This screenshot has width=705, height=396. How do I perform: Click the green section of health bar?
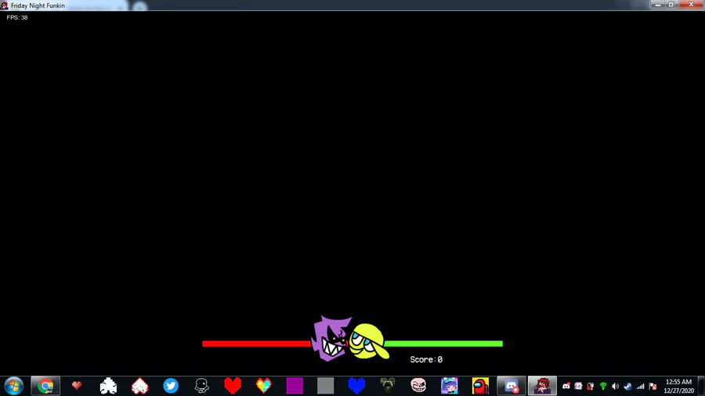(443, 344)
